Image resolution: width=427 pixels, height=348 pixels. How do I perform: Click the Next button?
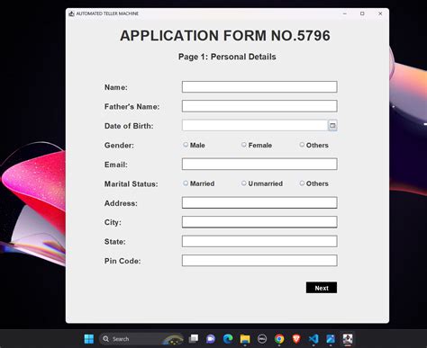322,288
